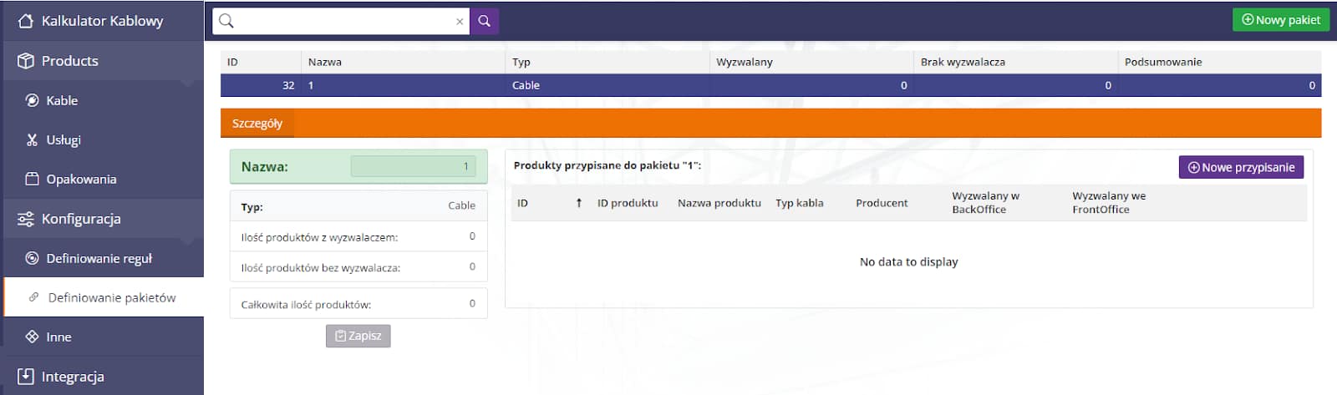This screenshot has width=1337, height=395.
Task: Open Opakowania sidebar entry
Action: [81, 179]
